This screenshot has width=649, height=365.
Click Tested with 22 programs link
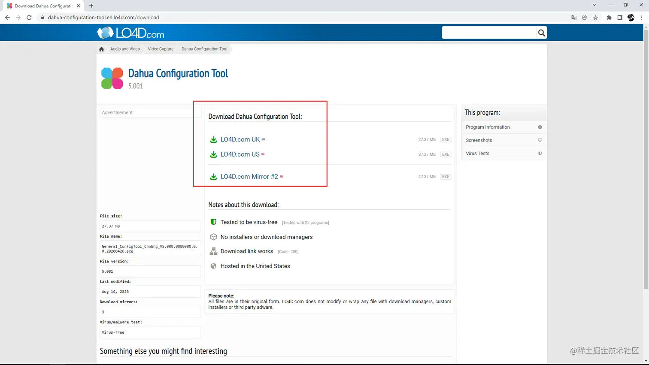[305, 223]
